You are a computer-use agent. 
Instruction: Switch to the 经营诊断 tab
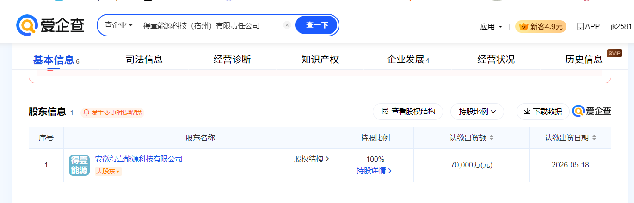coord(232,60)
